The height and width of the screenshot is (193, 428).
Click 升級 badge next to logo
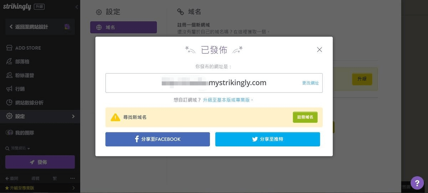39,7
